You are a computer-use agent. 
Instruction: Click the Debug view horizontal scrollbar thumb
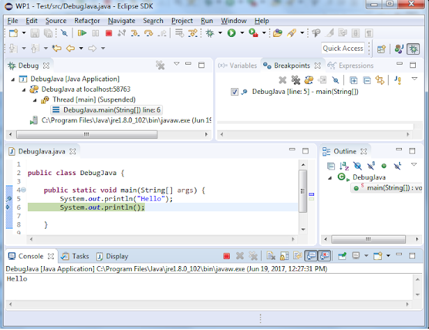pos(87,135)
